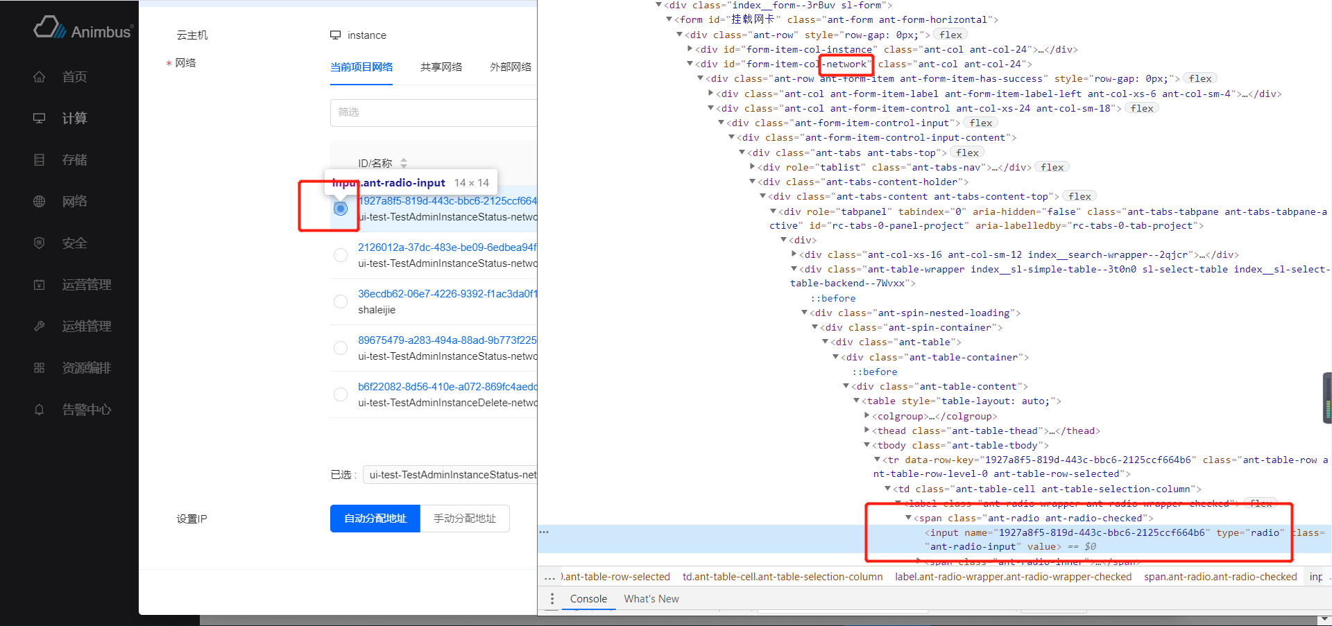Screen dimensions: 1332x626
Task: Expand the colgroup element in DOM tree
Action: [866, 416]
